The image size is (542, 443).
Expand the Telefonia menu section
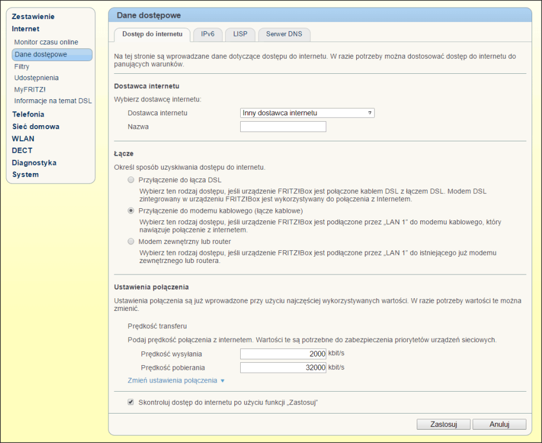[x=28, y=114]
